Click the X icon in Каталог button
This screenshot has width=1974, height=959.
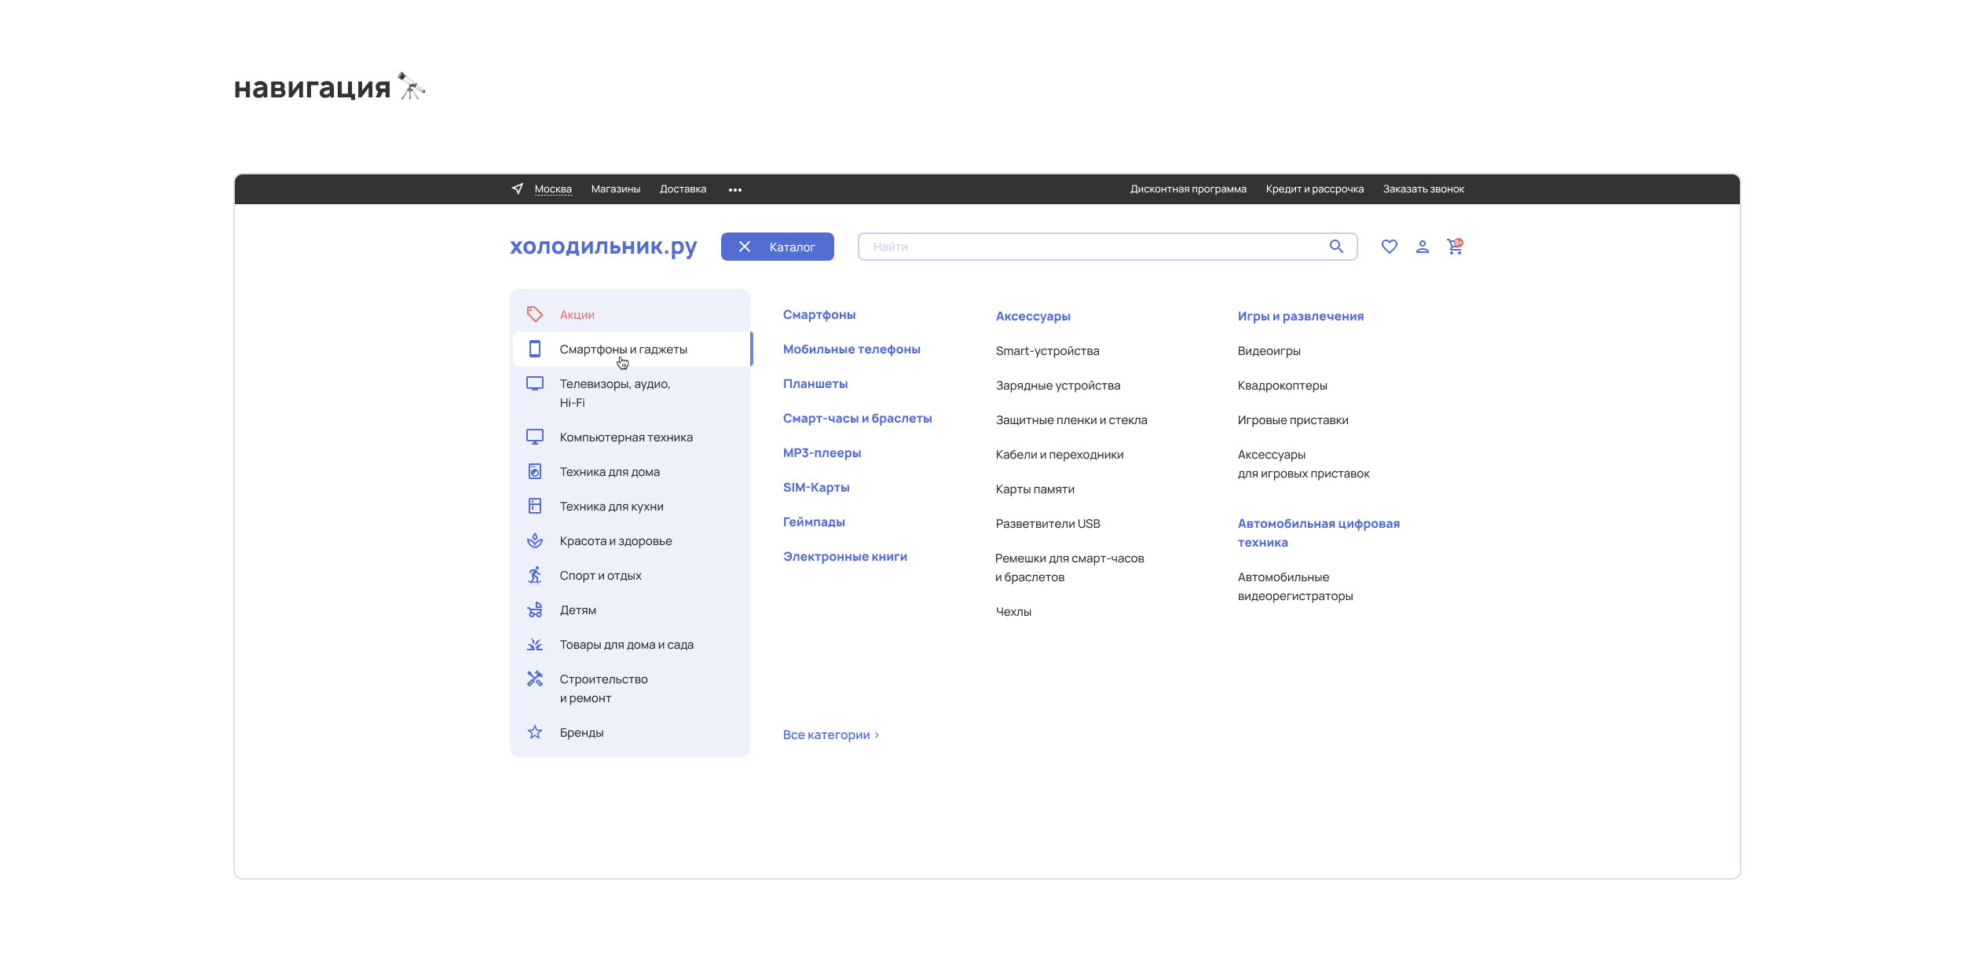[x=745, y=247]
